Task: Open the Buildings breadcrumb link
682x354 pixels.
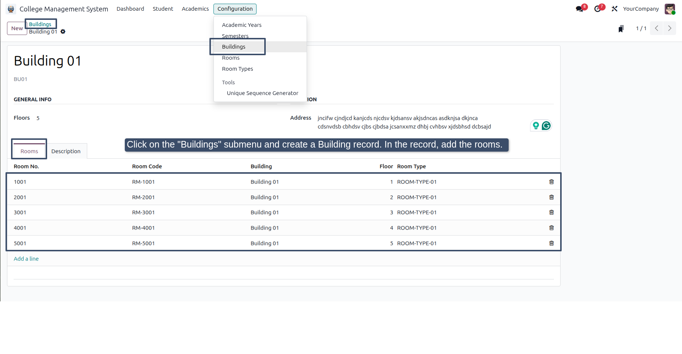Action: (x=40, y=24)
